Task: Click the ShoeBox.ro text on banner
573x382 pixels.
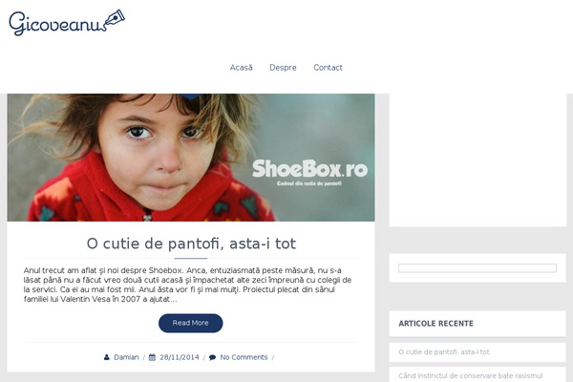Action: (309, 169)
